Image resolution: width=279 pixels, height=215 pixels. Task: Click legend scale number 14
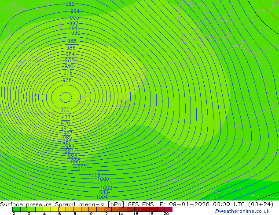click(x=121, y=214)
